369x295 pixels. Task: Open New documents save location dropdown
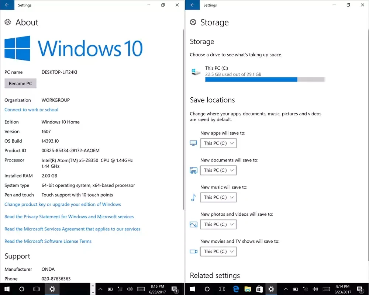point(218,170)
